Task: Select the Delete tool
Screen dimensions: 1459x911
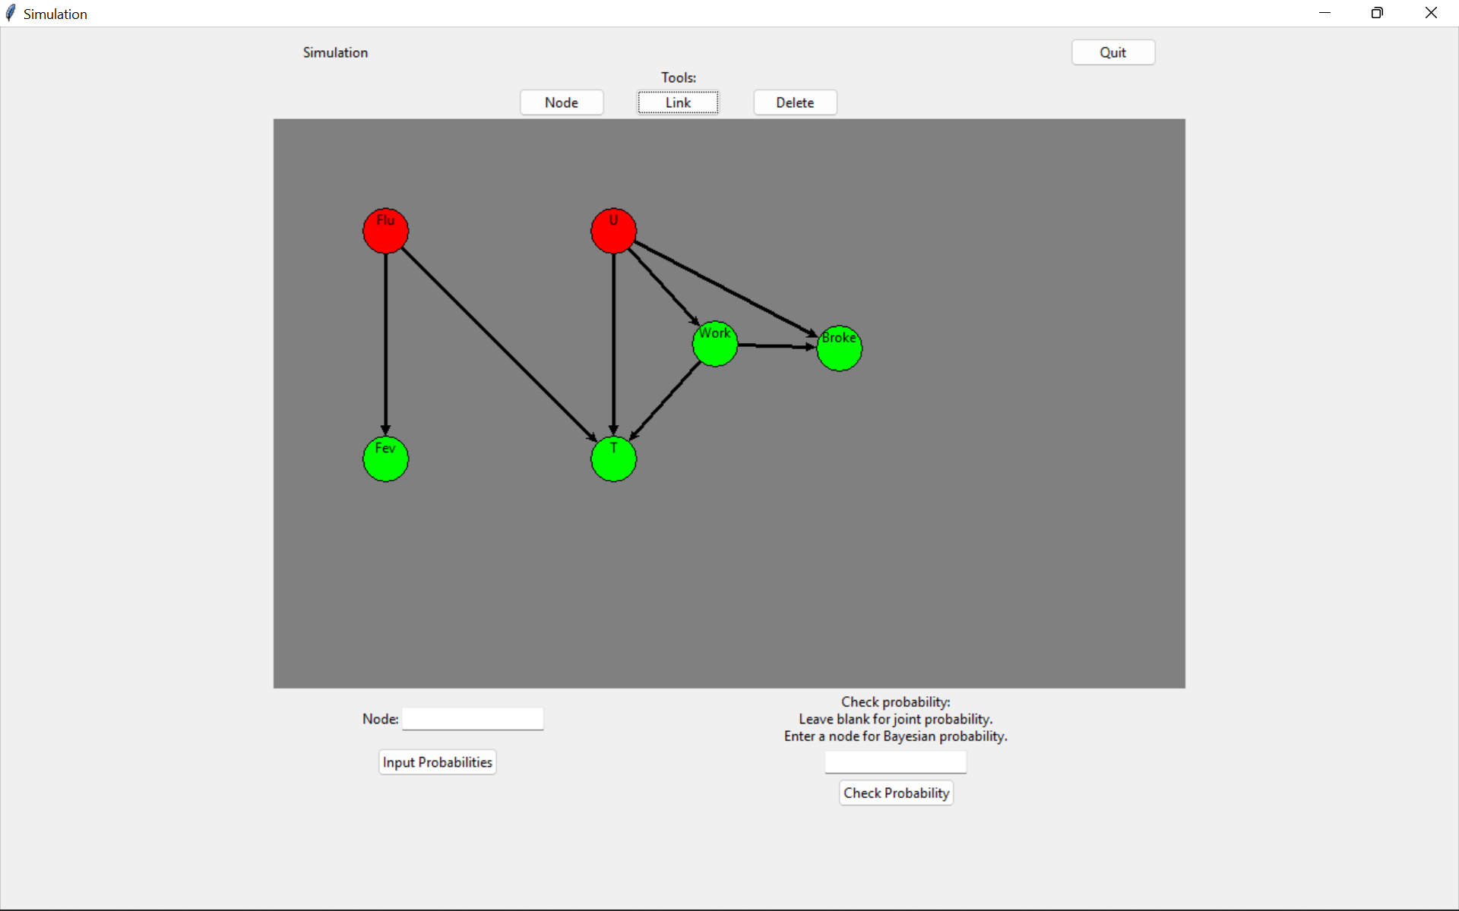Action: coord(795,102)
